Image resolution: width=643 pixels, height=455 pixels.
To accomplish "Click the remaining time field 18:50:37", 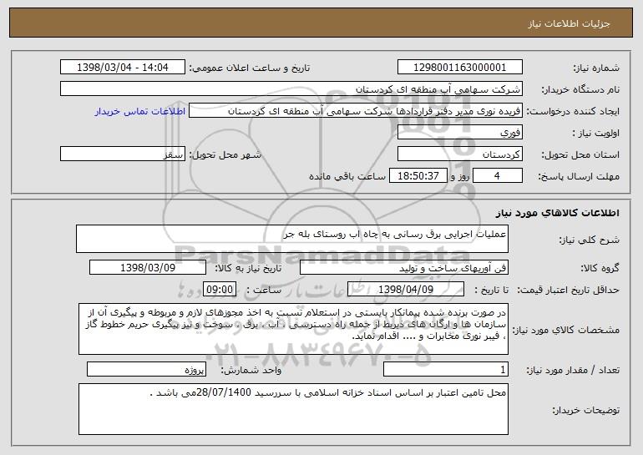I will pyautogui.click(x=418, y=176).
